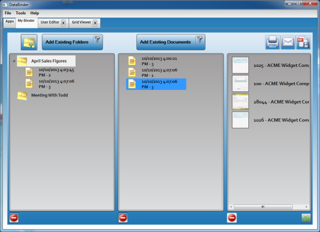Select document text 4:00:21 PM - 3
Image resolution: width=320 pixels, height=232 pixels.
[x=159, y=61]
